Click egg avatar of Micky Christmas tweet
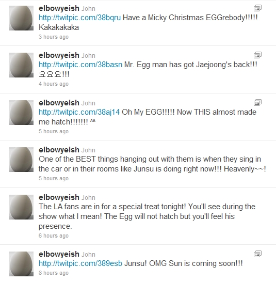Screen dimensions: 276x282 pyautogui.click(x=21, y=18)
